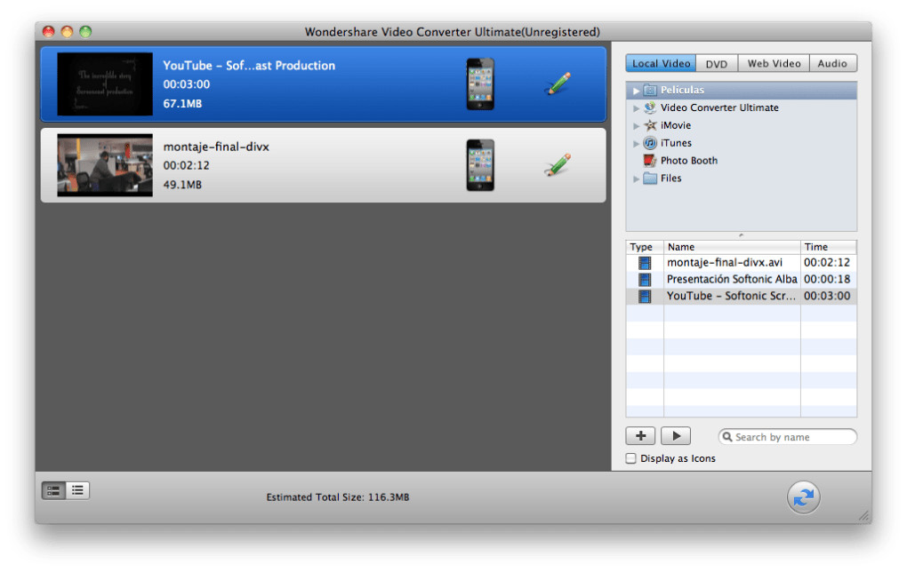Switch to the Audio tab

pos(832,64)
